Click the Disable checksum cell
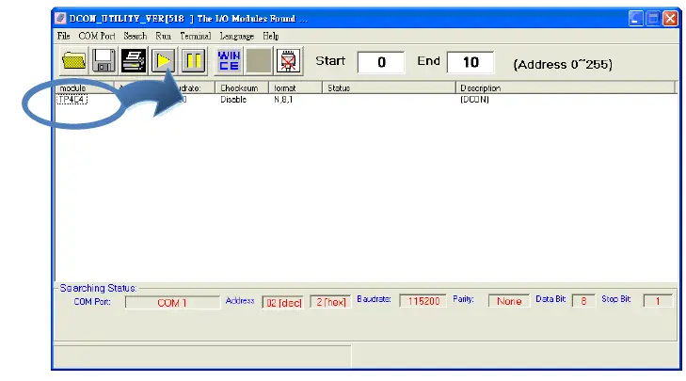686x381 pixels. coord(233,100)
